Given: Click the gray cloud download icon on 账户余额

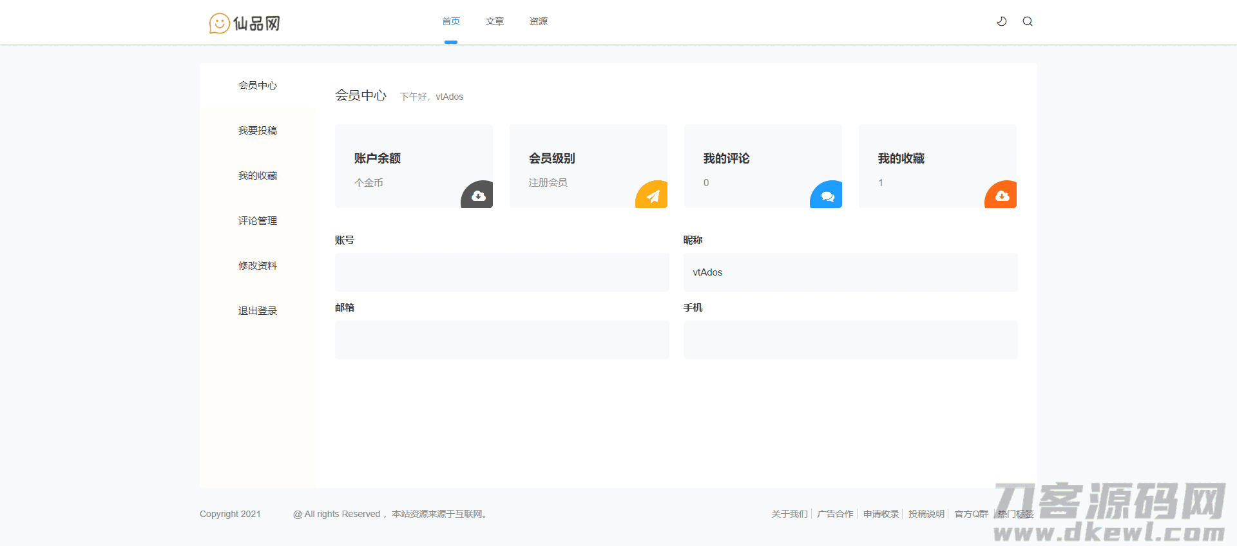Looking at the screenshot, I should tap(478, 196).
